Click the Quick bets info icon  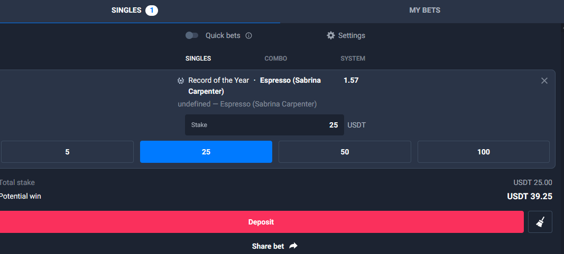(248, 35)
